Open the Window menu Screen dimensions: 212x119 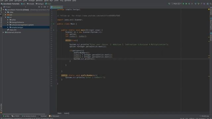68,1
